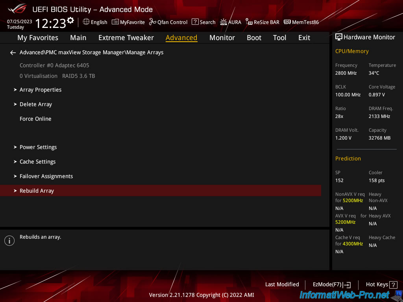Click the Qfan Control label

coord(172,22)
